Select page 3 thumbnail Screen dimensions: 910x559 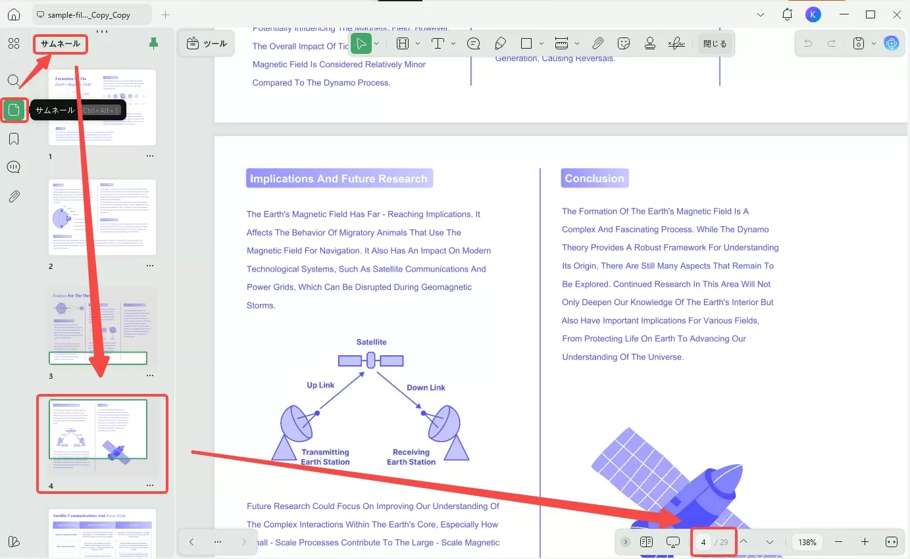102,327
